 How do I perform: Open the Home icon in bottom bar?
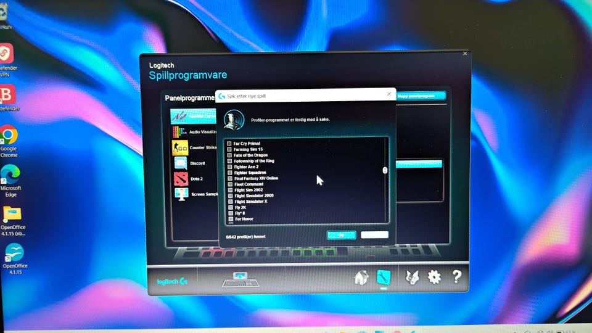[361, 278]
